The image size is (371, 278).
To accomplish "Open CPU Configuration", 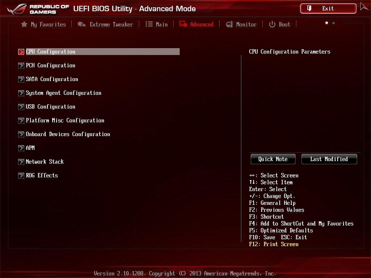I will 50,52.
